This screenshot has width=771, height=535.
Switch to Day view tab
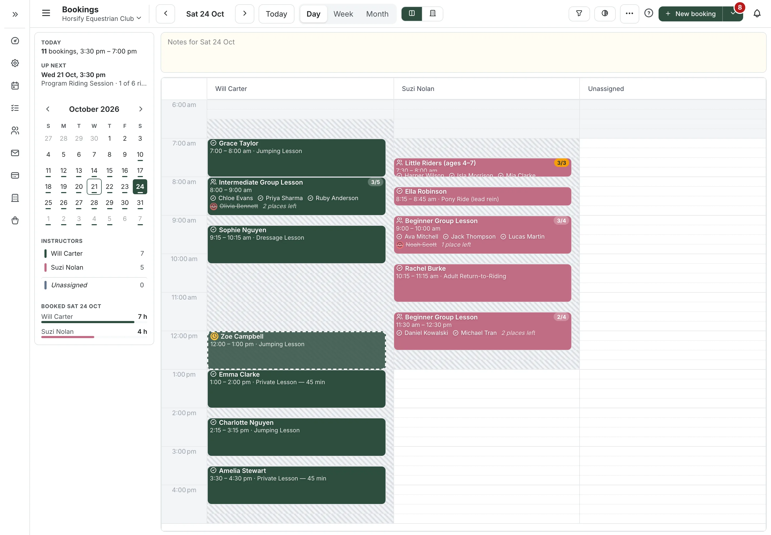pos(313,14)
